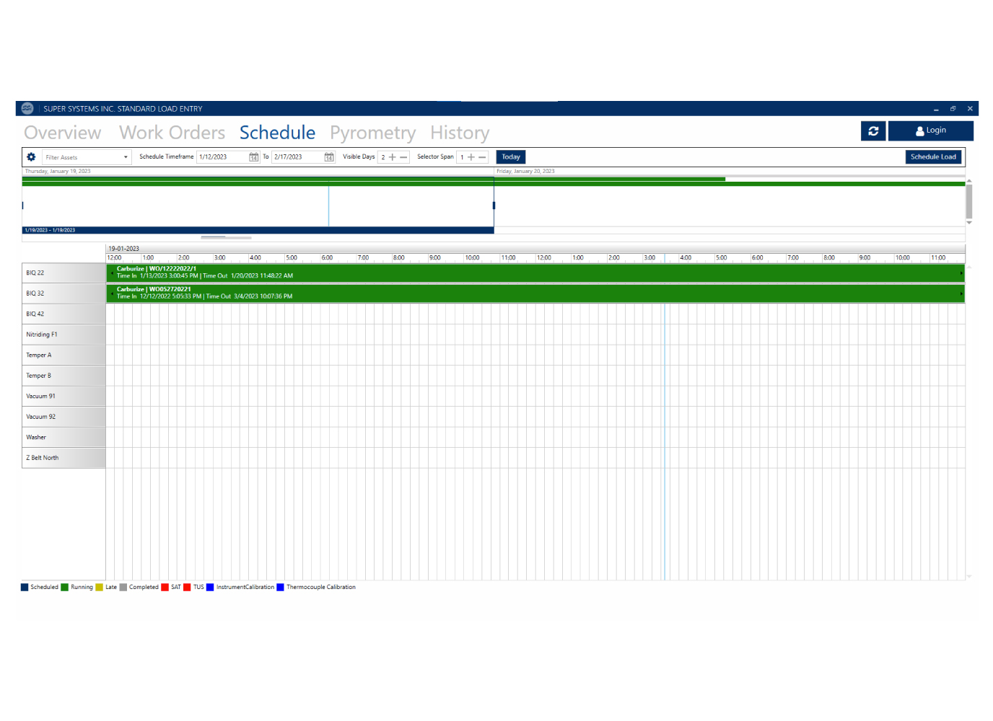Viewport: 993px width, 721px height.
Task: Select the Nitriding F1 asset row
Action: click(x=64, y=335)
